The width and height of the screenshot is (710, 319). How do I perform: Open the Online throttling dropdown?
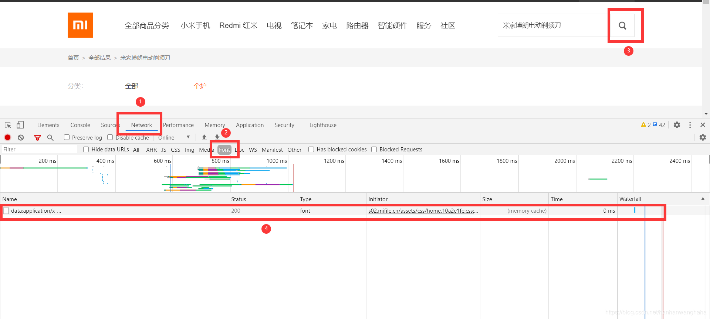tap(174, 137)
